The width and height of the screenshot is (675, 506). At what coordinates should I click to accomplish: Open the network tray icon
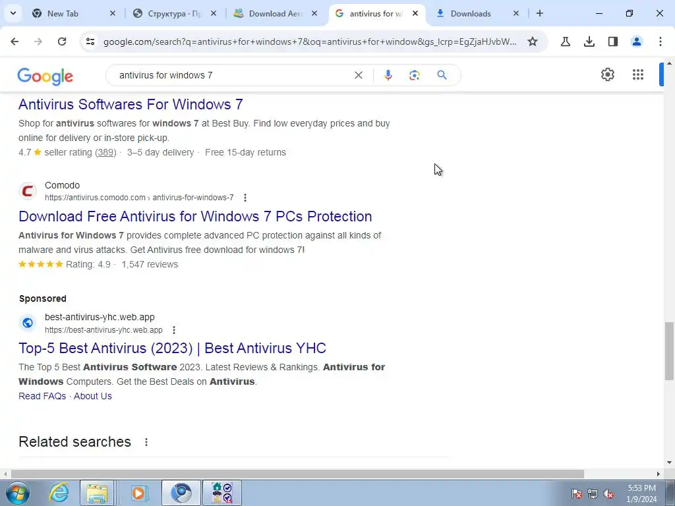(x=593, y=493)
